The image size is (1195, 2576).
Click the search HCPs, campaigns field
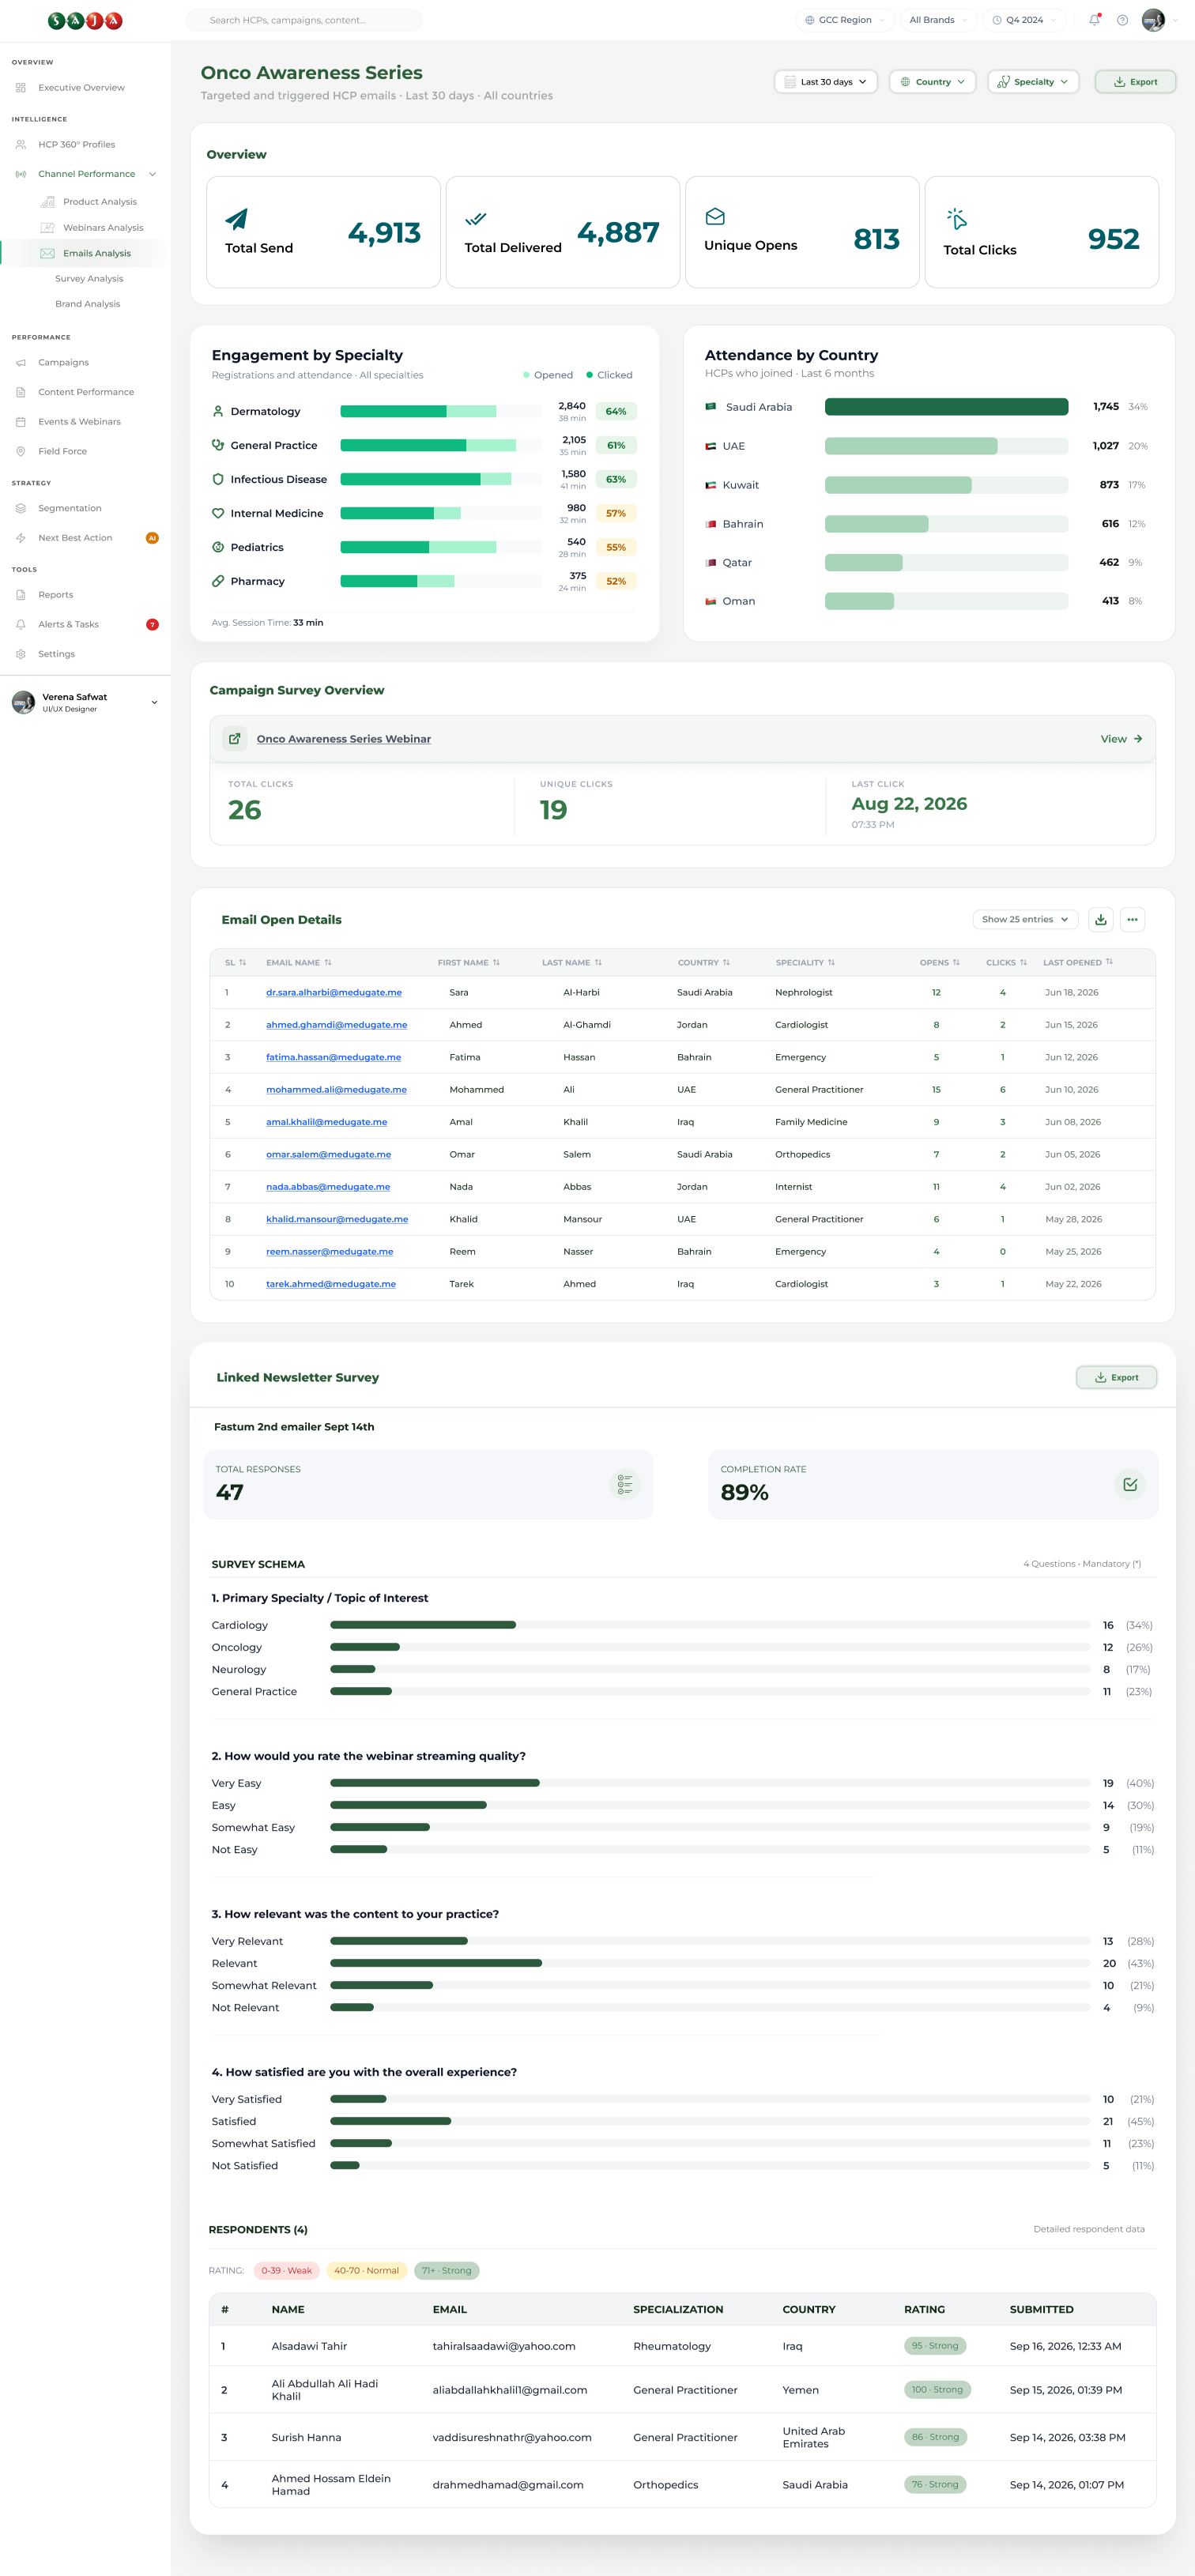coord(304,20)
